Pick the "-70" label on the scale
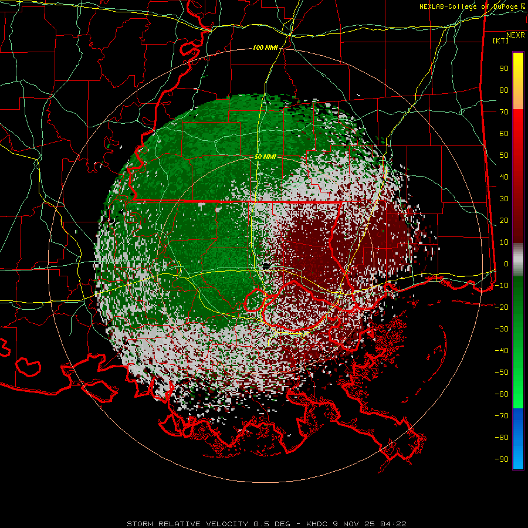 coord(502,416)
